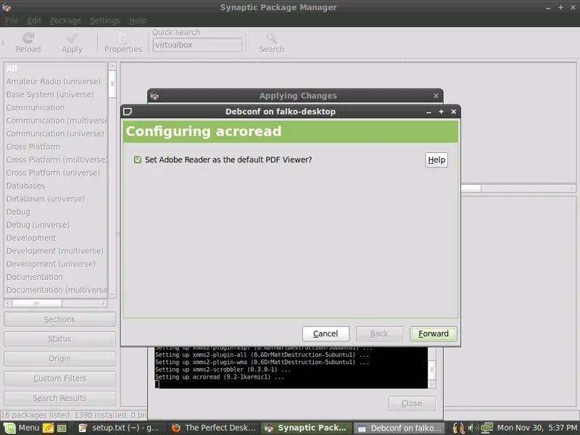
Task: Switch to Synaptic Package Manager taskbar entry
Action: click(306, 428)
